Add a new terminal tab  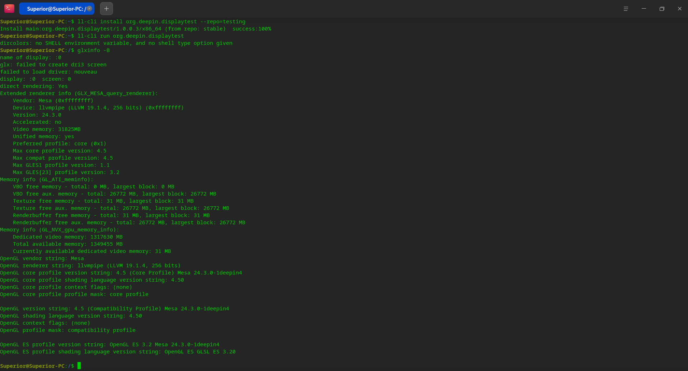107,9
